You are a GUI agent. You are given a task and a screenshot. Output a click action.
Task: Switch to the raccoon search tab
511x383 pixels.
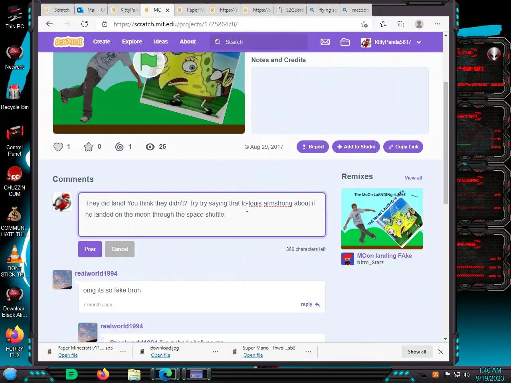pyautogui.click(x=356, y=10)
